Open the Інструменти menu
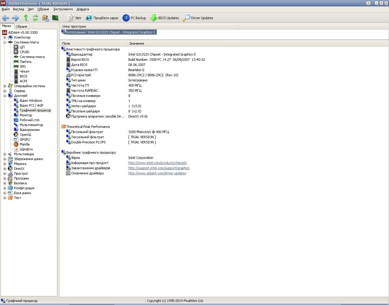The height and width of the screenshot is (305, 389). [x=63, y=9]
